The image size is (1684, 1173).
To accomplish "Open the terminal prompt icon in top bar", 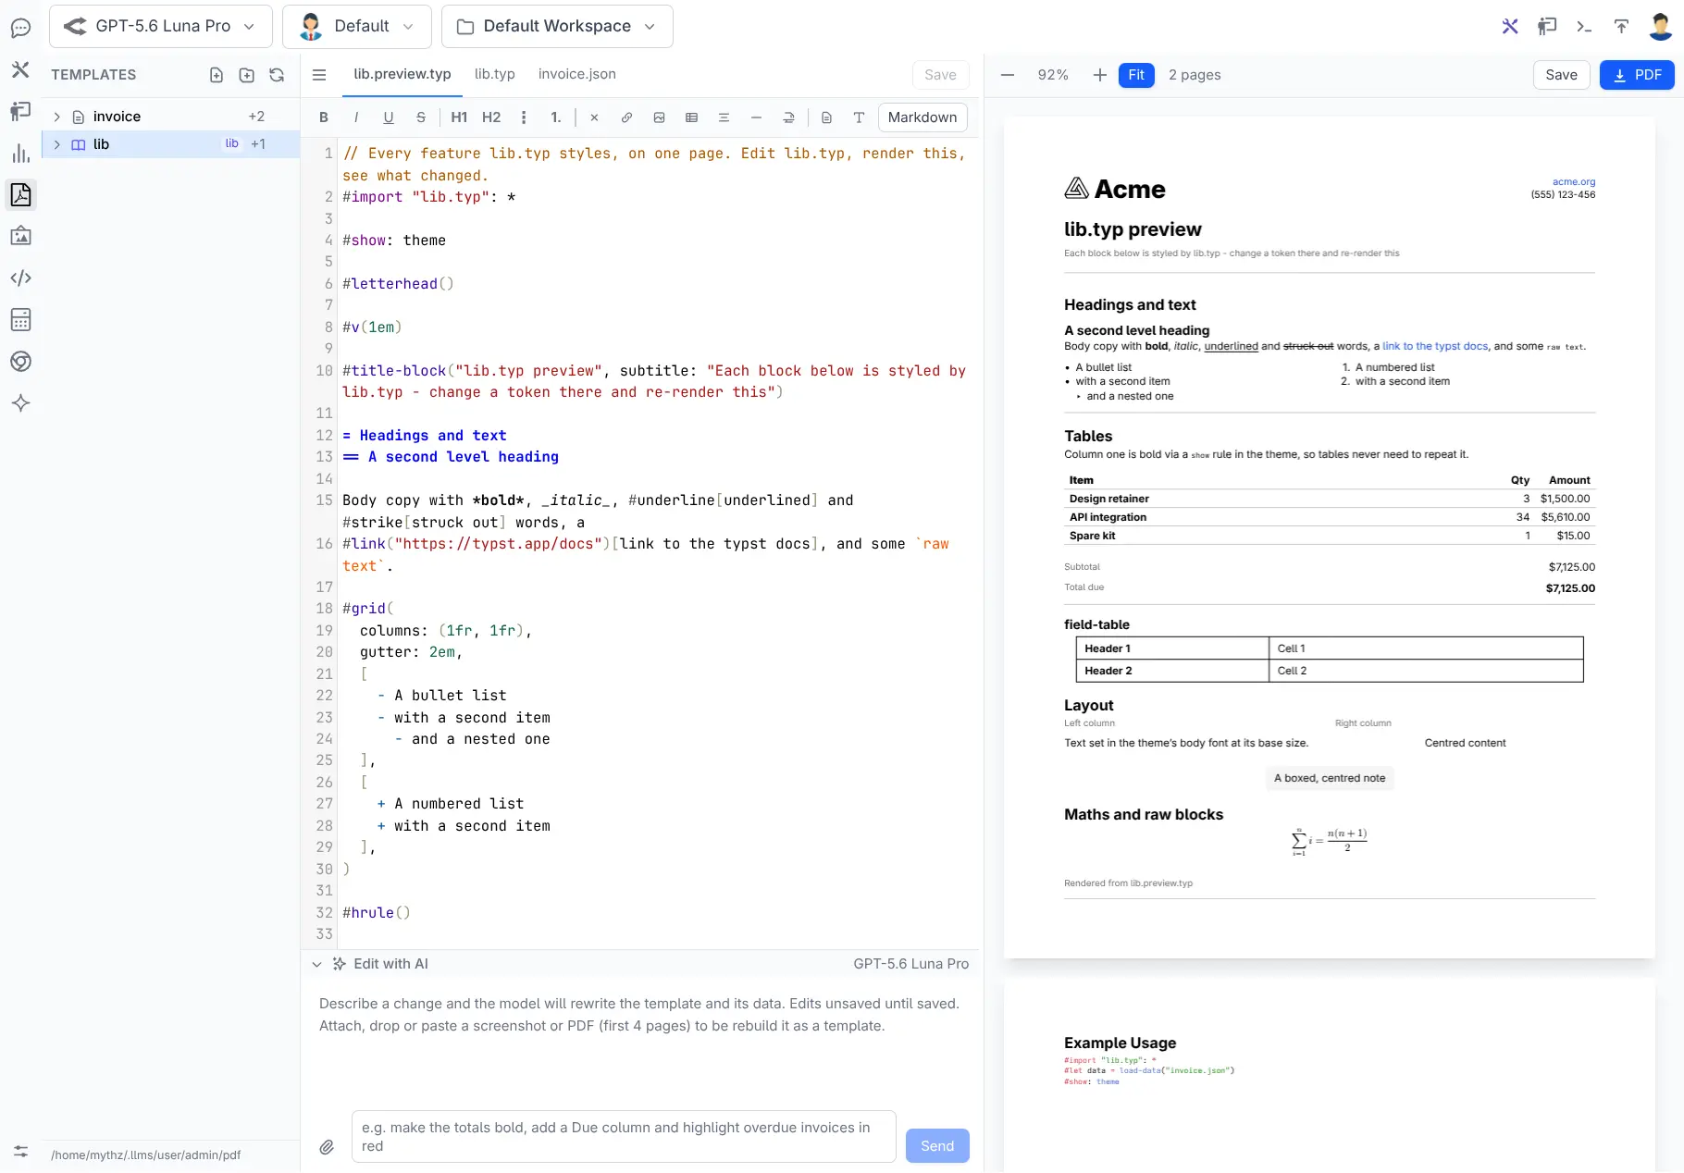I will pyautogui.click(x=1584, y=26).
